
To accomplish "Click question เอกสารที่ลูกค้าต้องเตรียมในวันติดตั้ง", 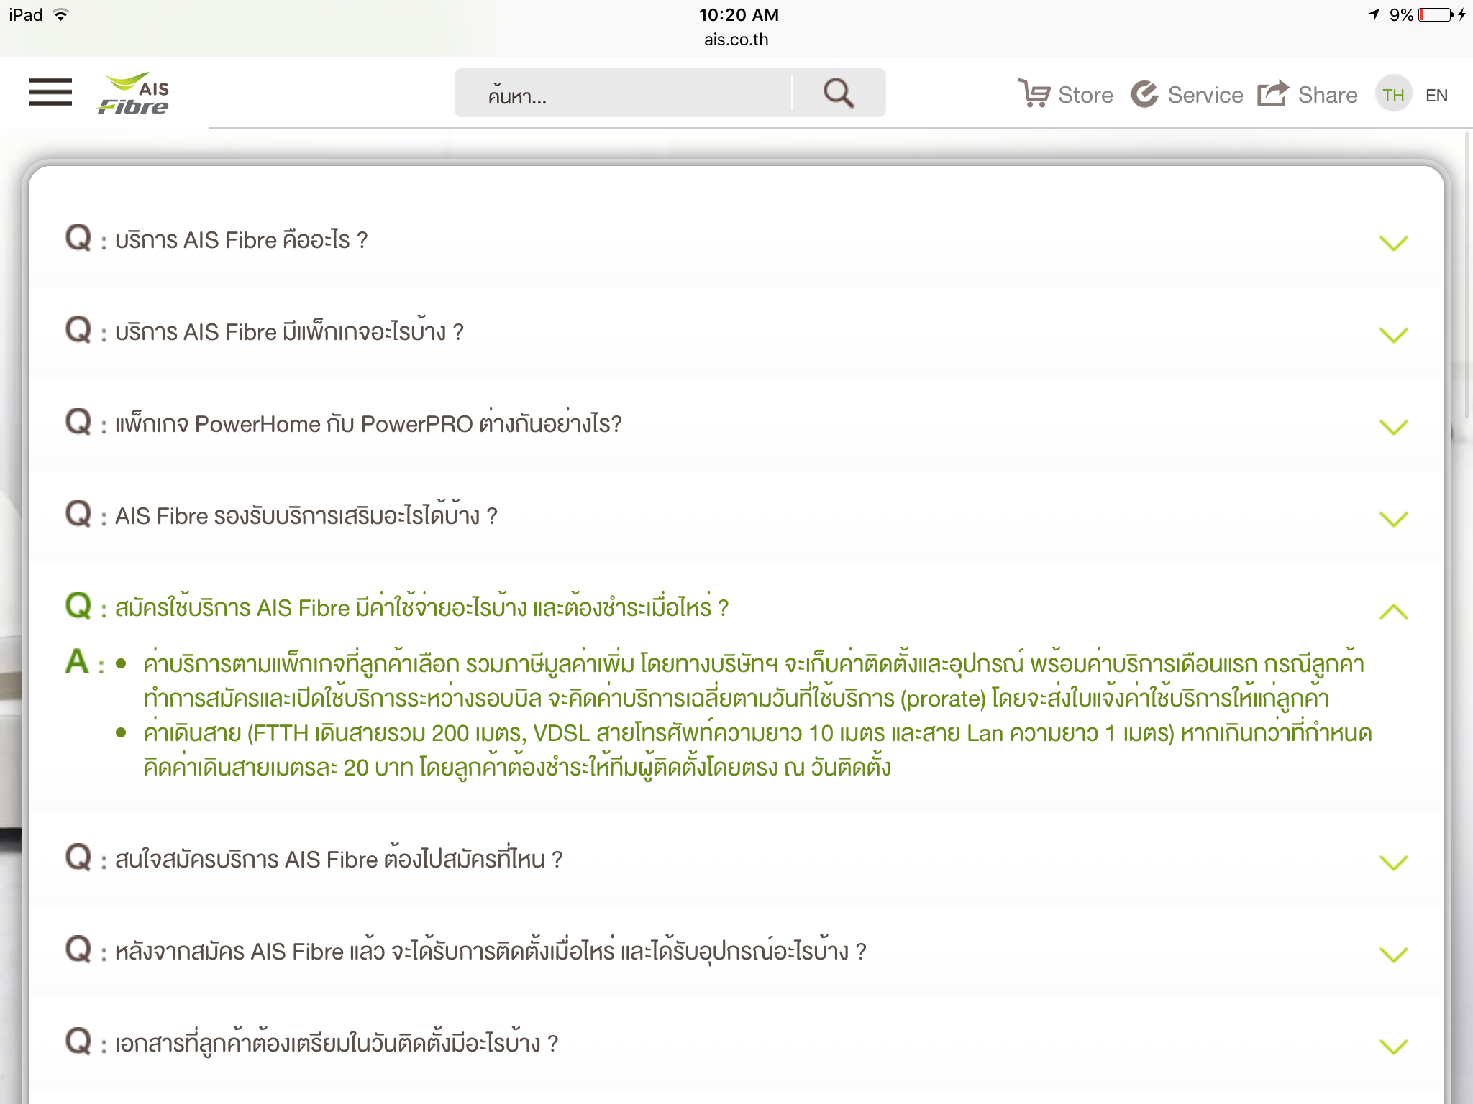I will pos(337,1042).
